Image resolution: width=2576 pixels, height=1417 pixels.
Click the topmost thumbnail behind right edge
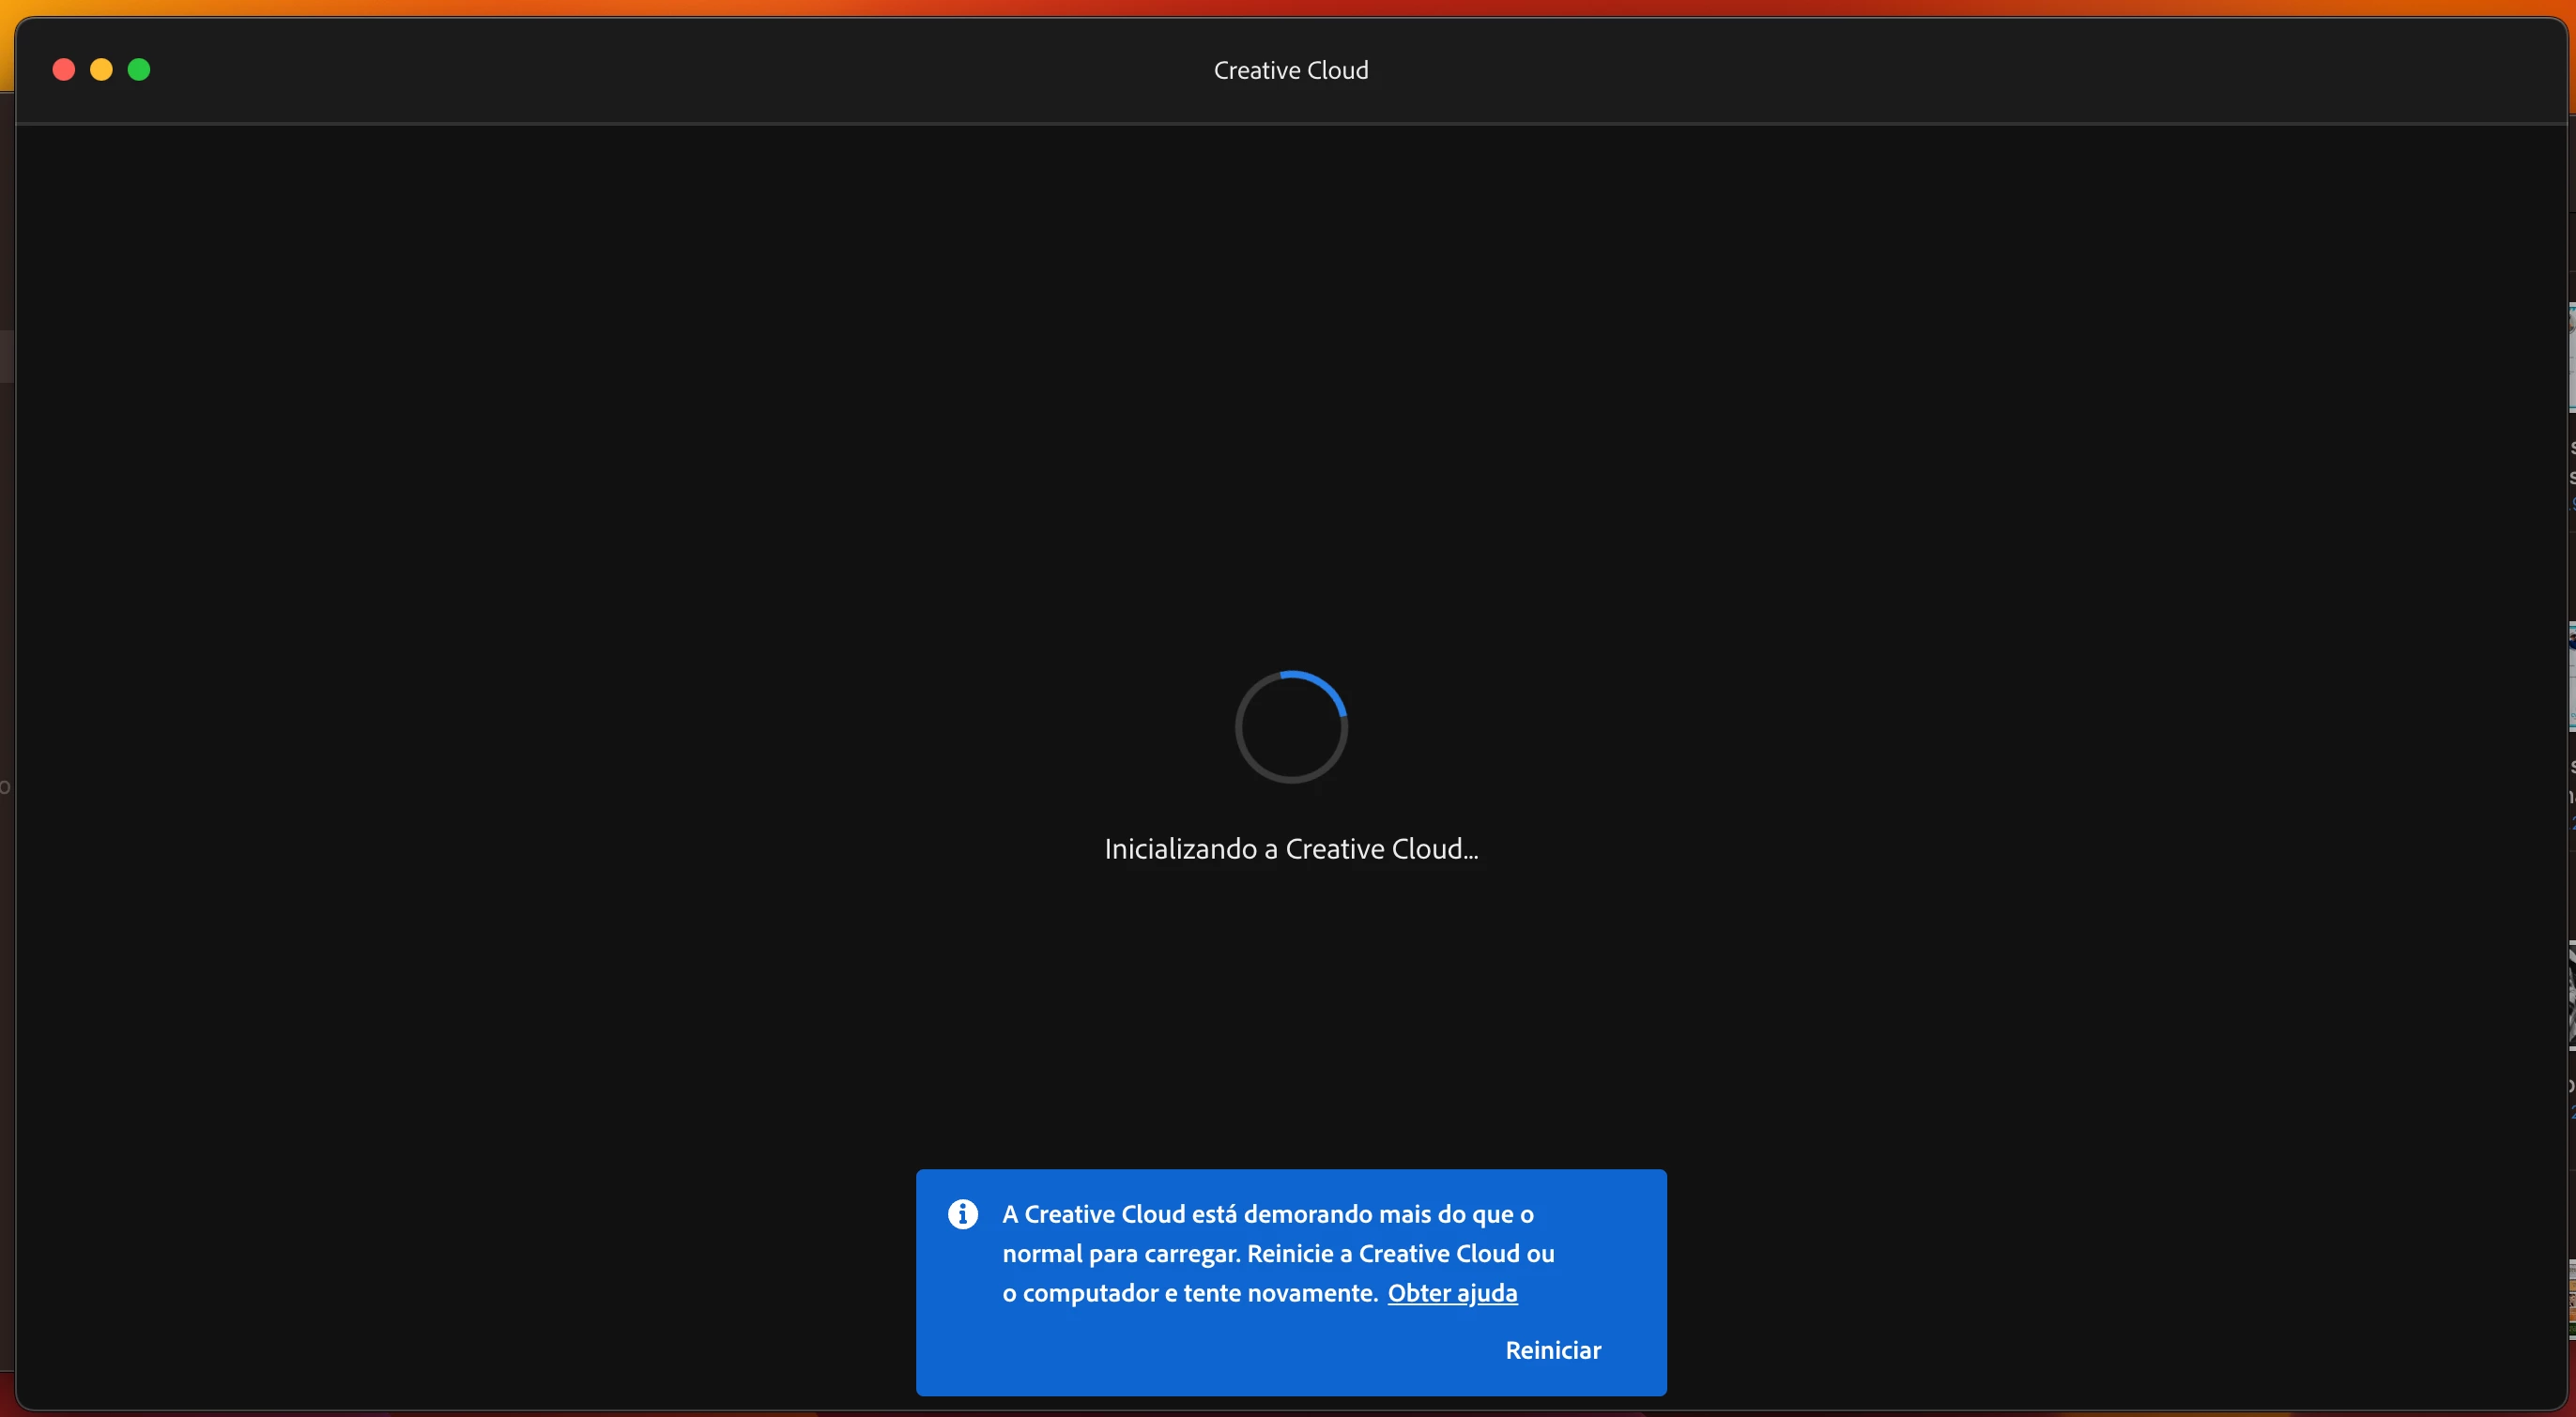pyautogui.click(x=2572, y=358)
